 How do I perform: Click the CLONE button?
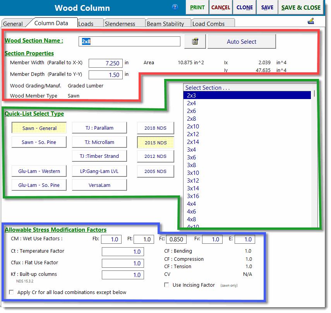[244, 7]
